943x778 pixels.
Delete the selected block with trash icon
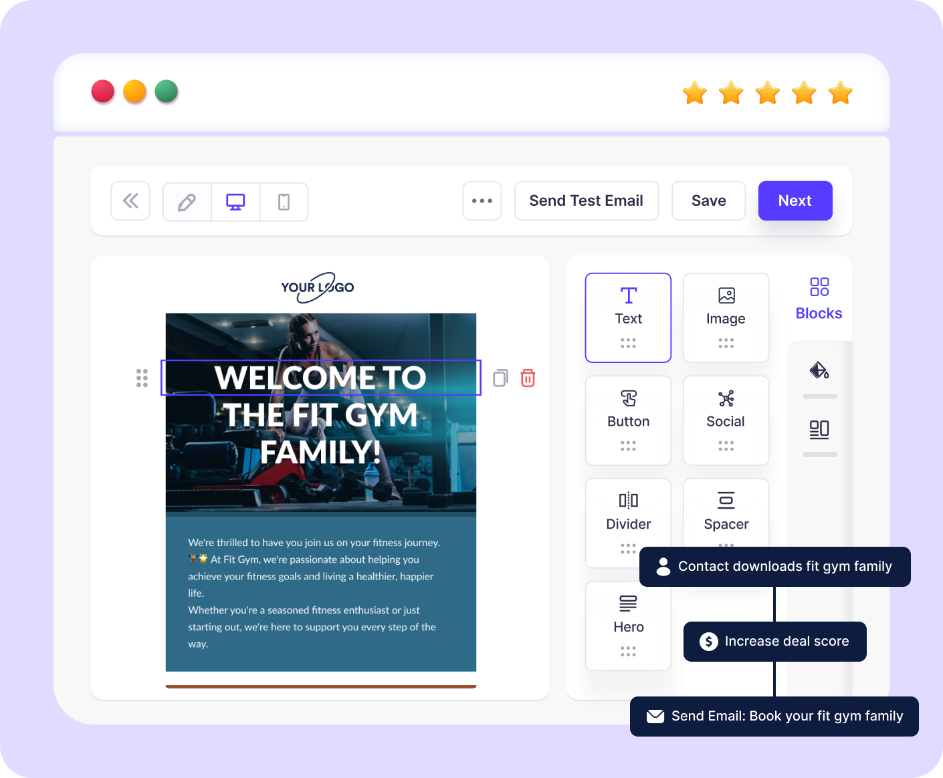click(x=528, y=378)
